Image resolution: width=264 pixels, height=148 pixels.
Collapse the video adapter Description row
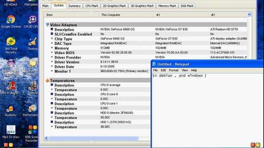(x=52, y=29)
